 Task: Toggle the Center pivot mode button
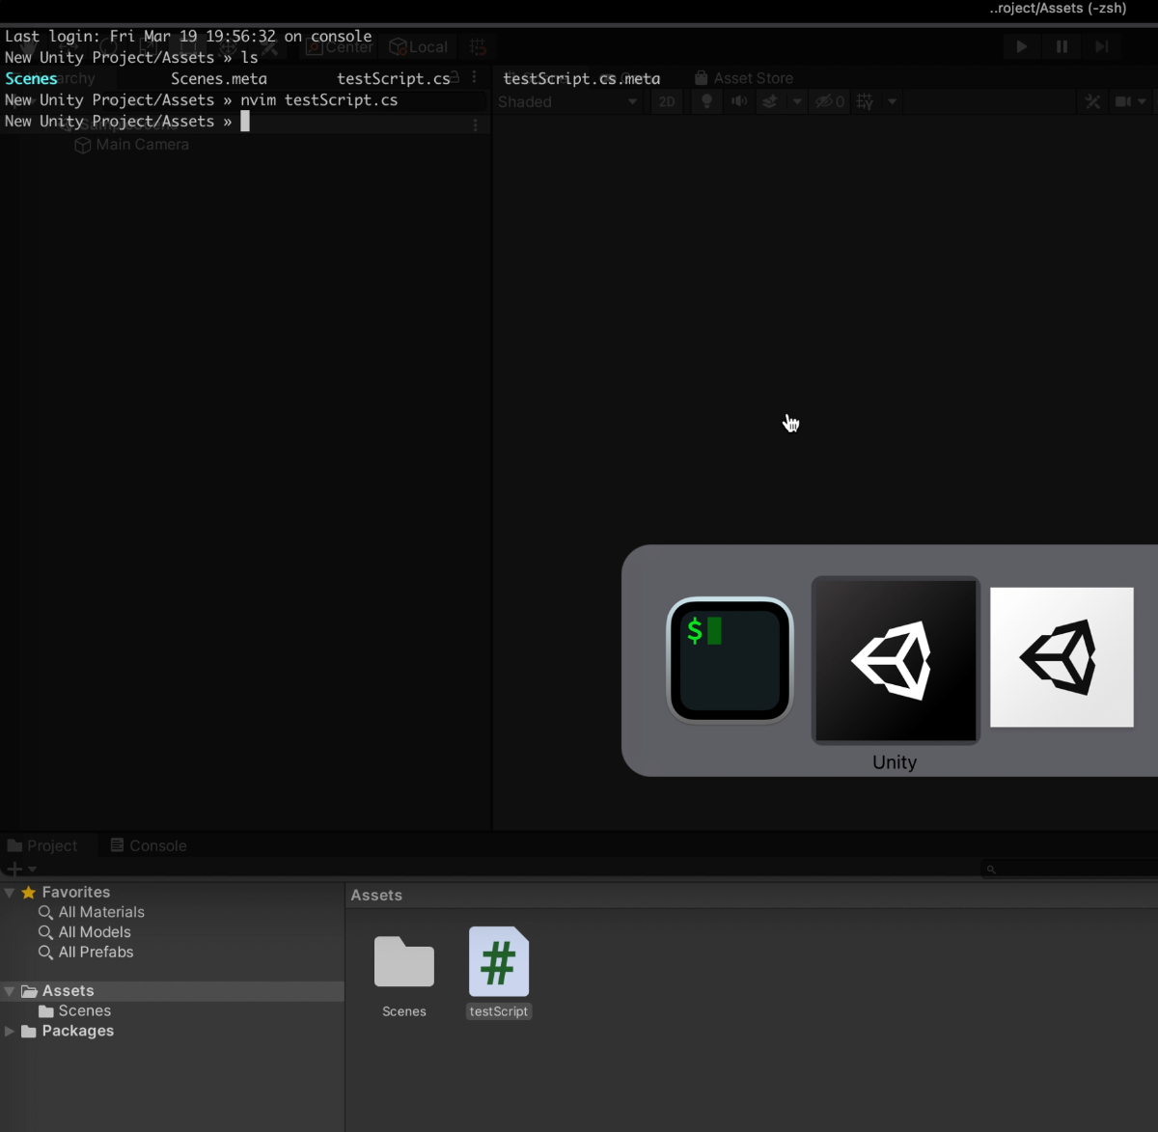[x=340, y=46]
